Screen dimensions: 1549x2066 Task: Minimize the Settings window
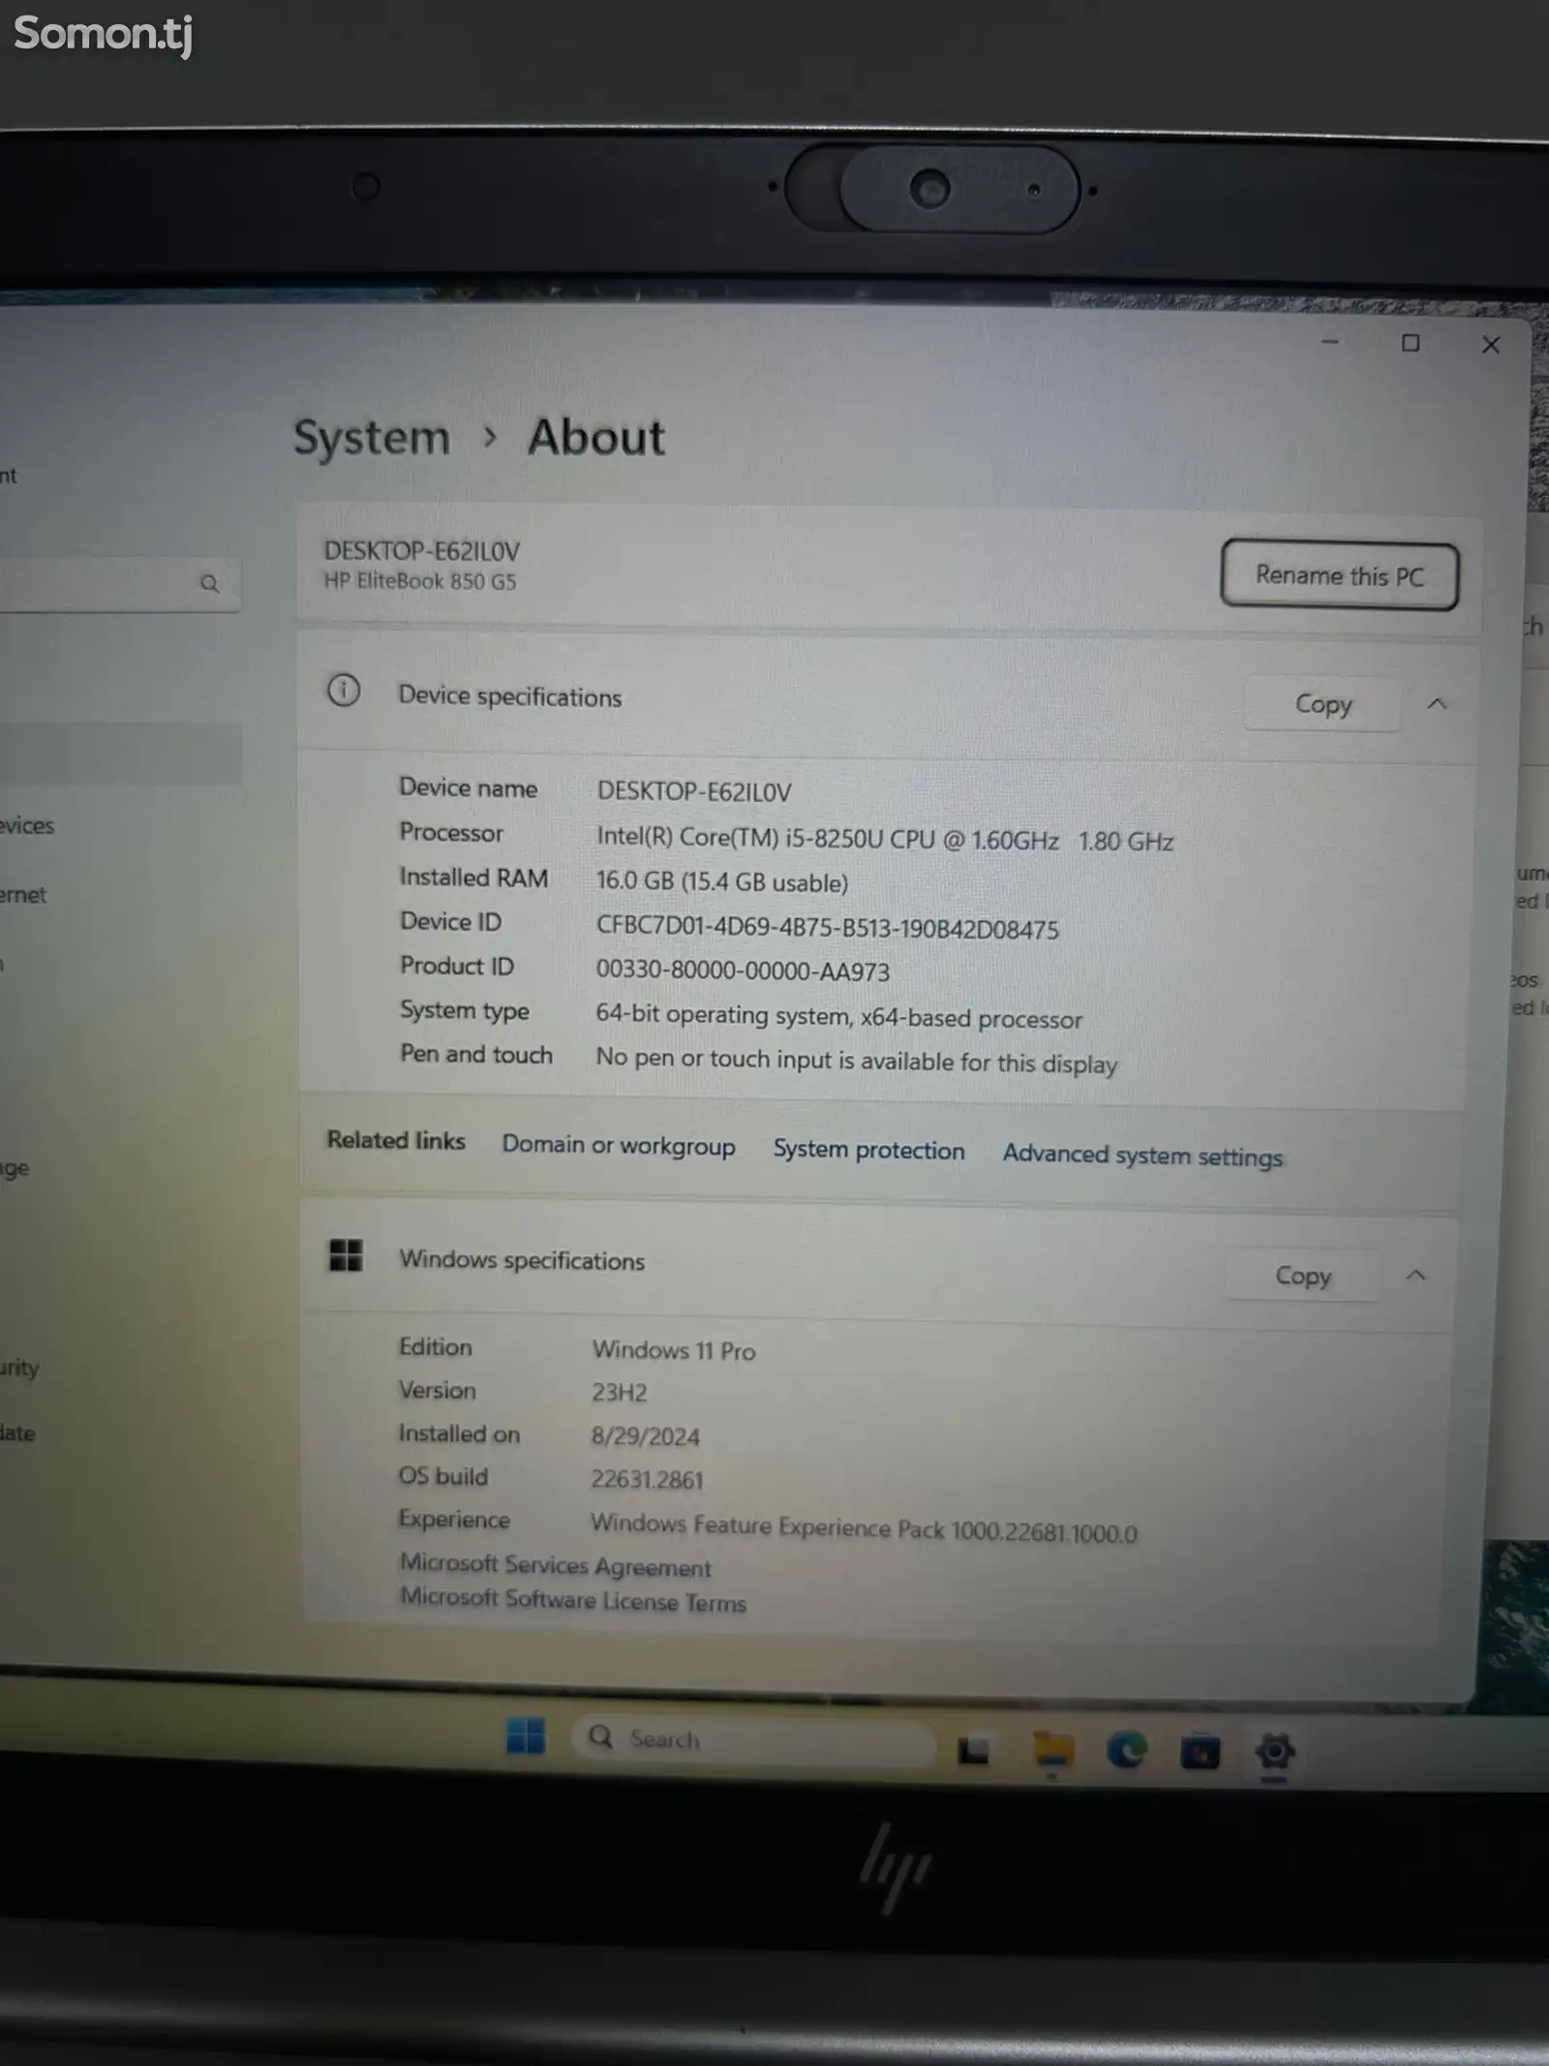click(1330, 342)
